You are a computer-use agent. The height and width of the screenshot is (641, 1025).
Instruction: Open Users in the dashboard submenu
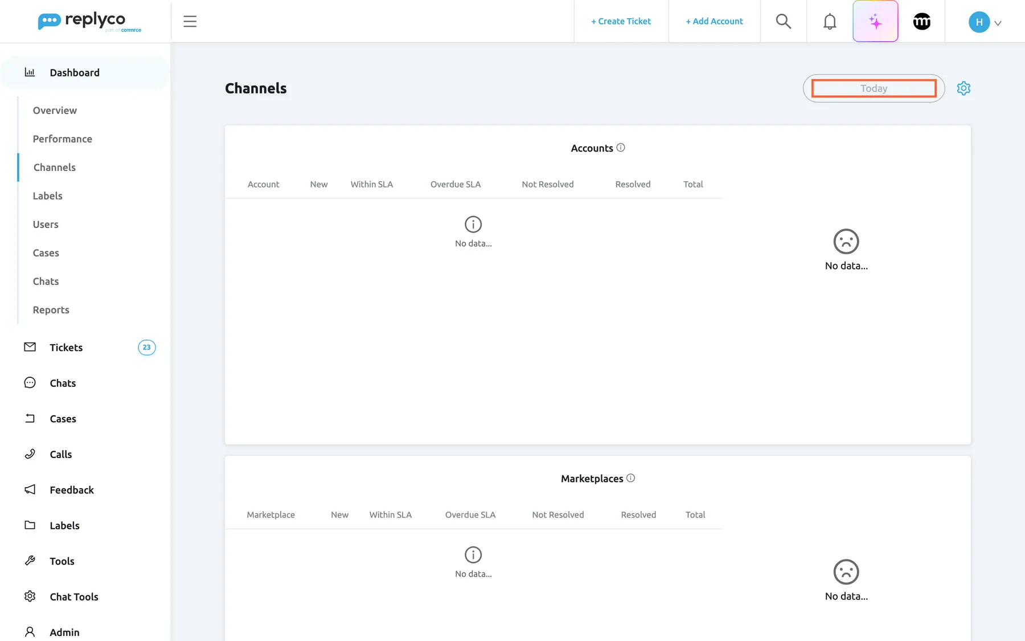46,224
